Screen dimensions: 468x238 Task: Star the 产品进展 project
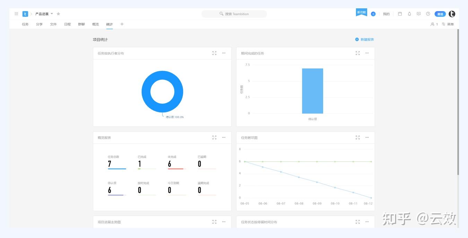coord(58,14)
